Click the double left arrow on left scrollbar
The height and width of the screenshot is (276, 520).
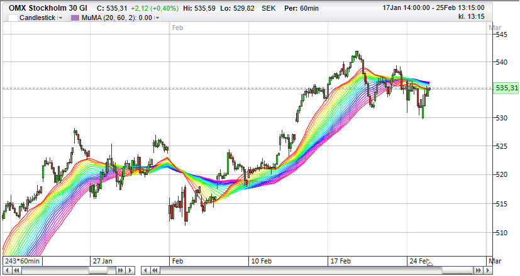(x=16, y=270)
